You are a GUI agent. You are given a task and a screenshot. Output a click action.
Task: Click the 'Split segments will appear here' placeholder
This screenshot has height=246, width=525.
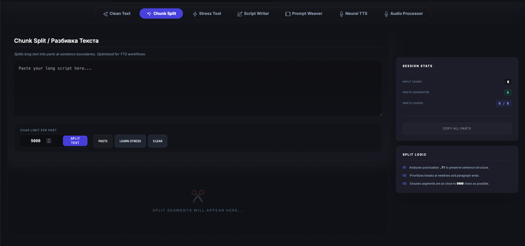click(x=198, y=210)
